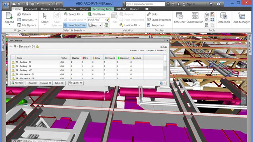Open DataTools
This screenshot has width=253, height=142.
point(224,18)
